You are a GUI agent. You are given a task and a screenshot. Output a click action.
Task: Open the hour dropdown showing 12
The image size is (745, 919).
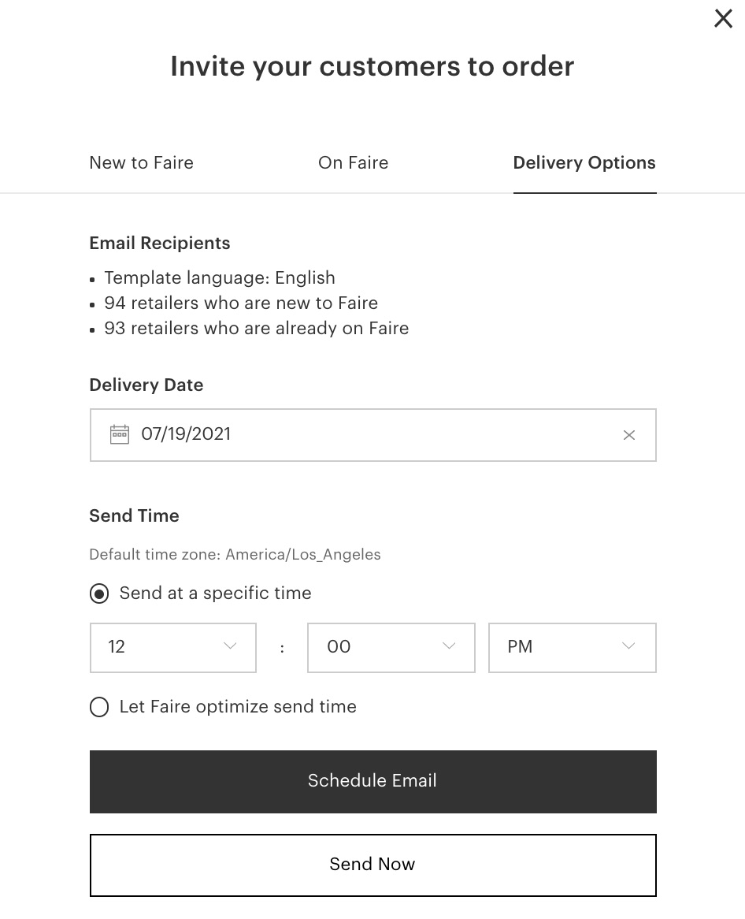click(172, 647)
